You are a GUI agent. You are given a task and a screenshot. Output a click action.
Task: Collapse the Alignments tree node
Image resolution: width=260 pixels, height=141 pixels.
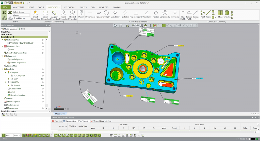click(x=2, y=56)
